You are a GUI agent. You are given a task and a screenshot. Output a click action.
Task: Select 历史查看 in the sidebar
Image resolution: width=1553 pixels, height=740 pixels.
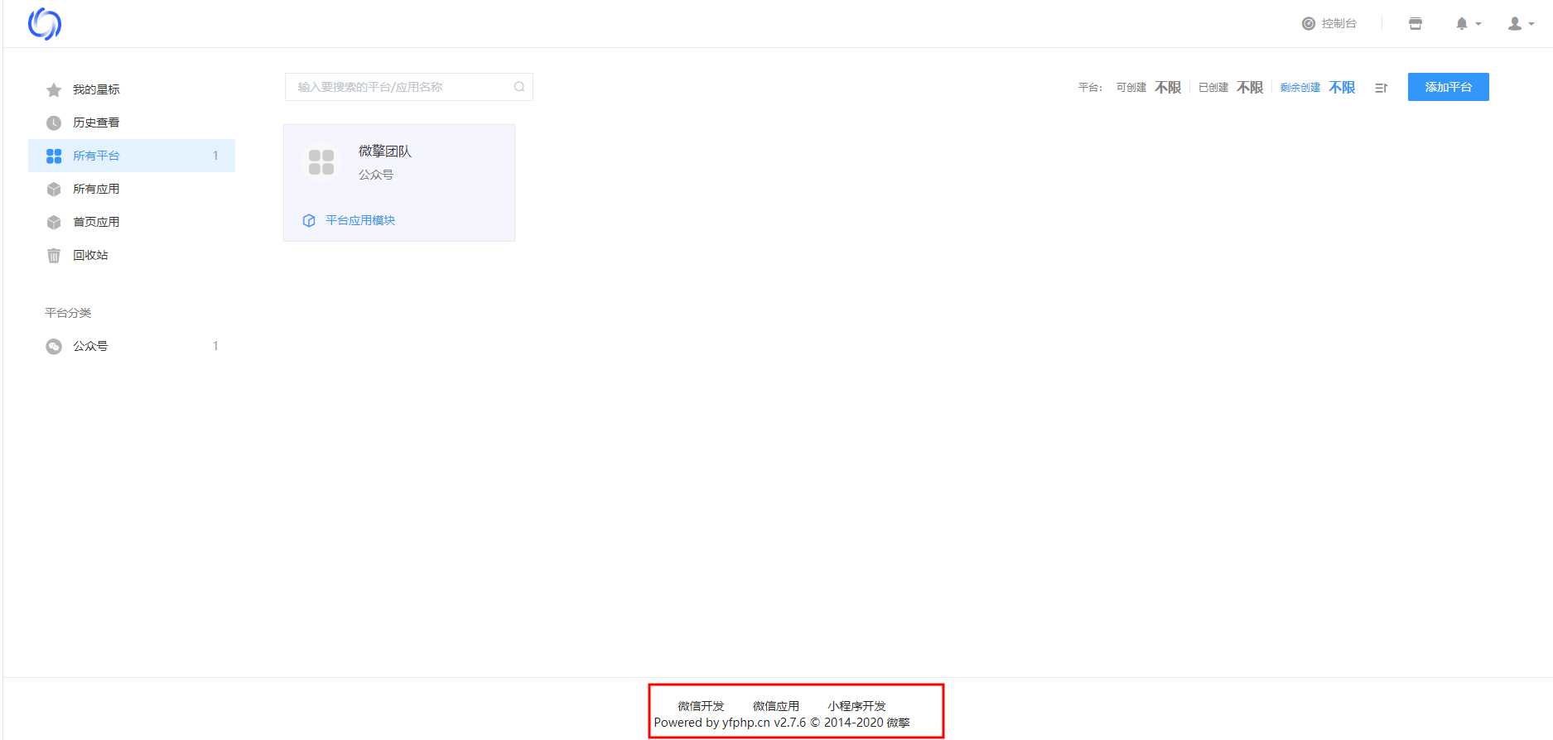(132, 123)
